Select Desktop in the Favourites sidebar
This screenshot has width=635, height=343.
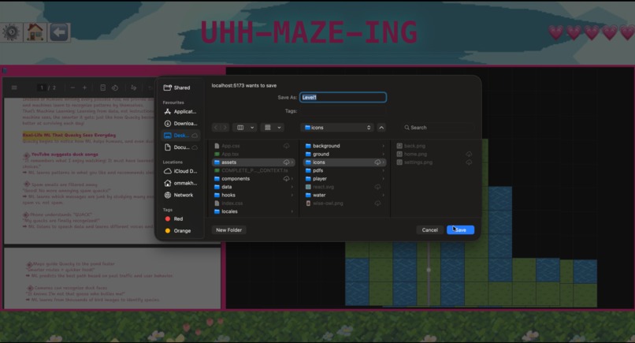180,136
